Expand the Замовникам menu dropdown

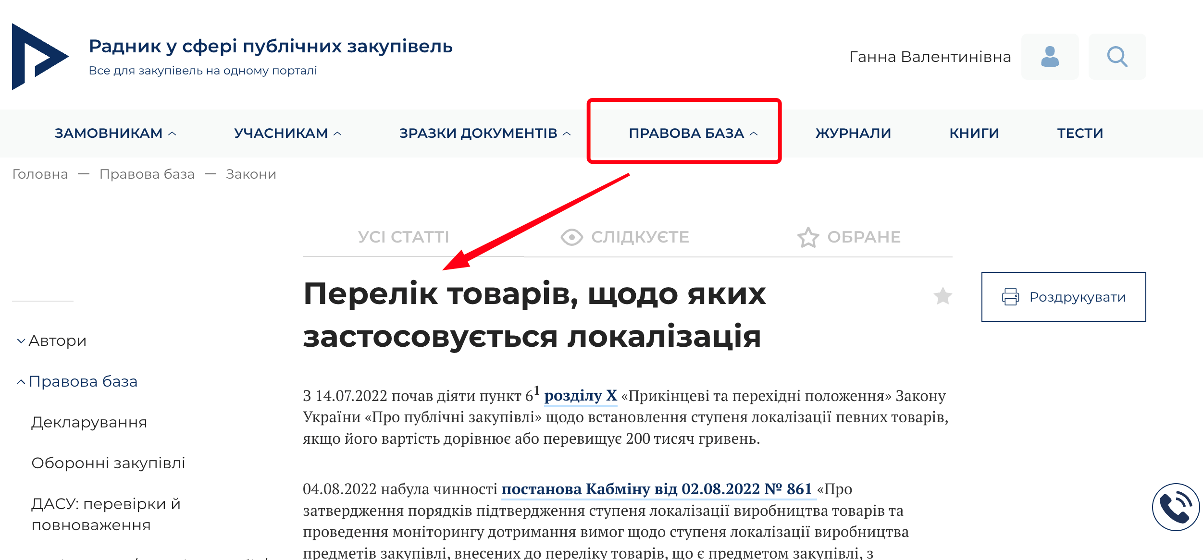(115, 133)
